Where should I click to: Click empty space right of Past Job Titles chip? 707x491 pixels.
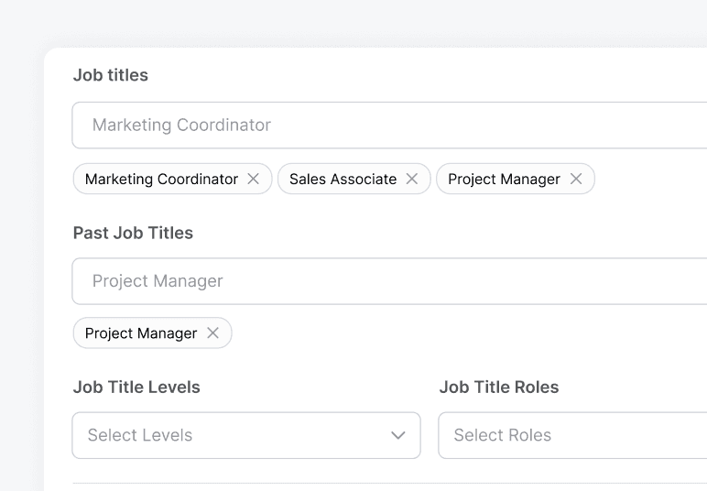pyautogui.click(x=458, y=333)
